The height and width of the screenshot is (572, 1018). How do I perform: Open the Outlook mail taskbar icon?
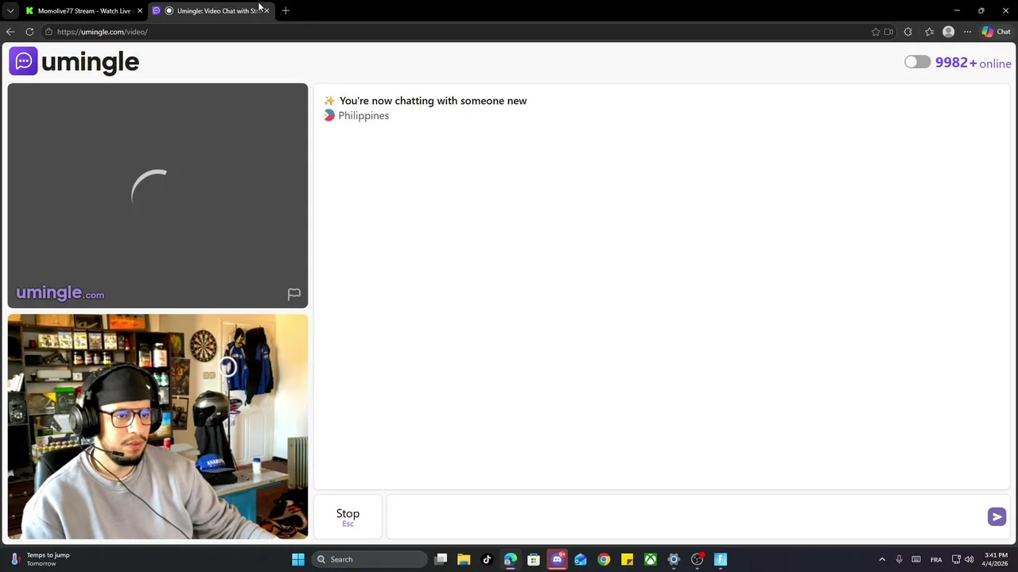click(x=581, y=559)
